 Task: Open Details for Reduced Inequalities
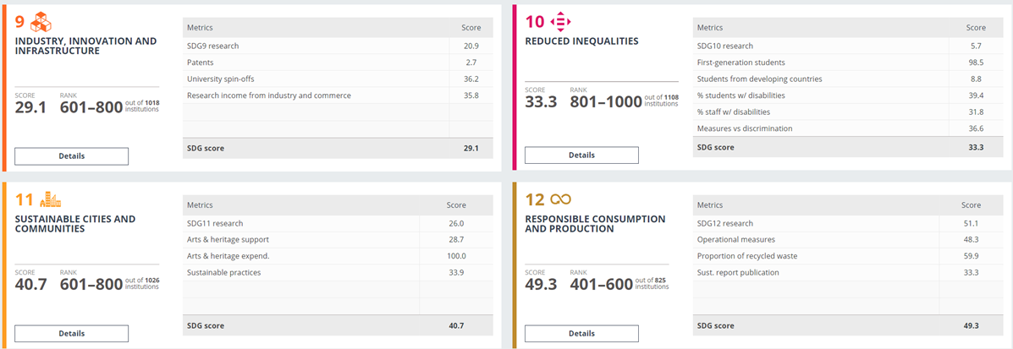581,155
